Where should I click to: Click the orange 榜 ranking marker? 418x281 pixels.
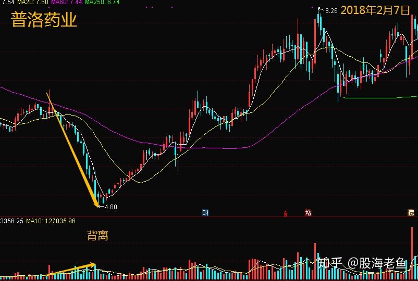click(411, 212)
